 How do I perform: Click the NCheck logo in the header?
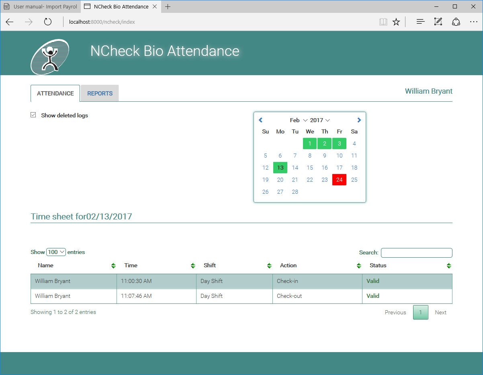coord(50,57)
